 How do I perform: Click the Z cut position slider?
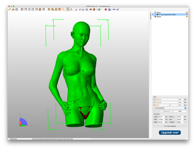pos(168,105)
